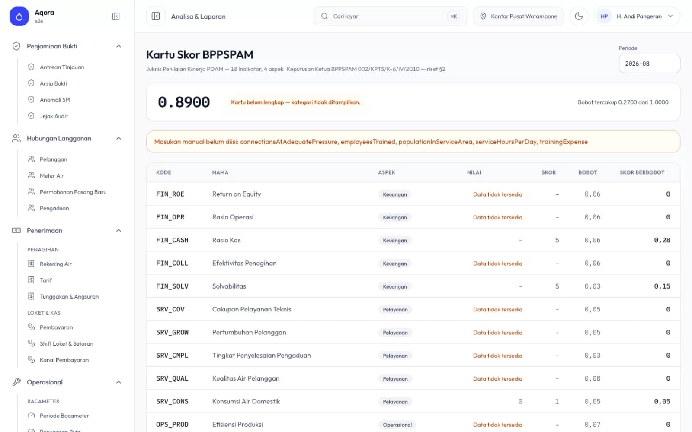Click the Penerimaan banknote icon
This screenshot has width=692, height=432.
coord(16,231)
